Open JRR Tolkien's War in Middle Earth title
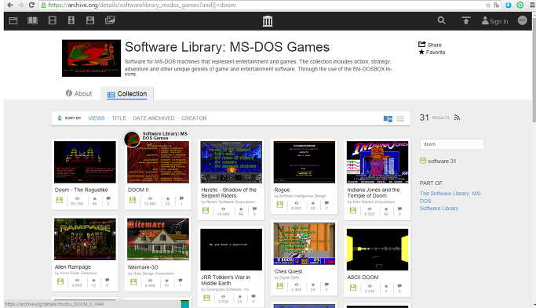The image size is (536, 308). coord(225,281)
